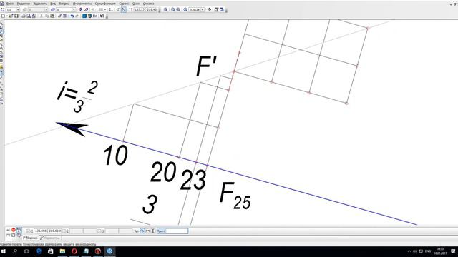Click the X coordinate field 137.17

(140, 9)
